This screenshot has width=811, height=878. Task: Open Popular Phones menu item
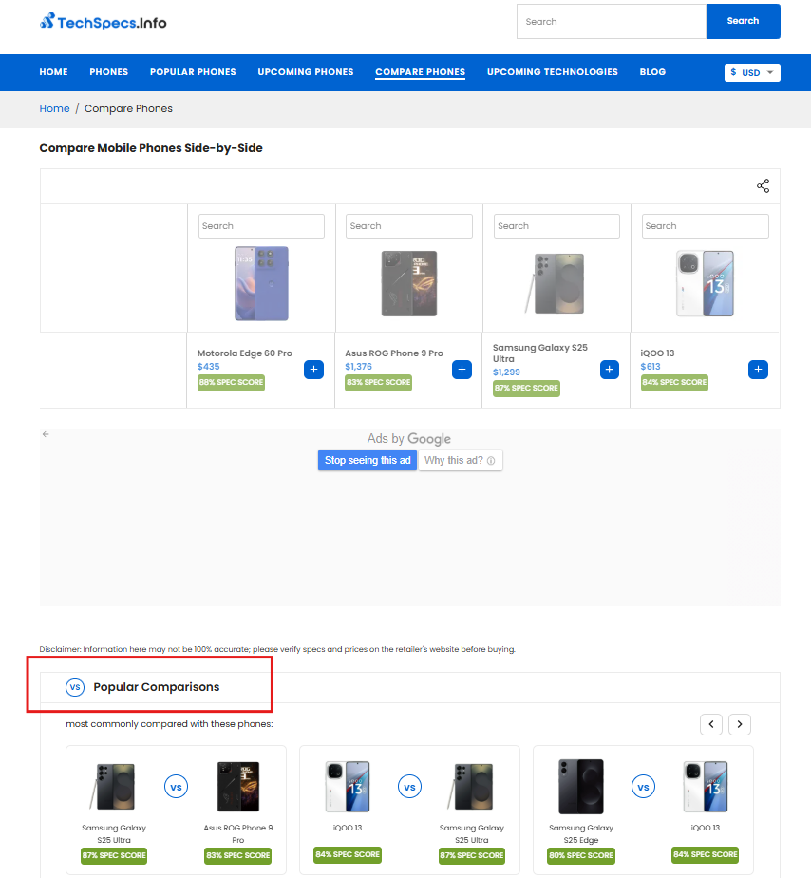click(193, 71)
